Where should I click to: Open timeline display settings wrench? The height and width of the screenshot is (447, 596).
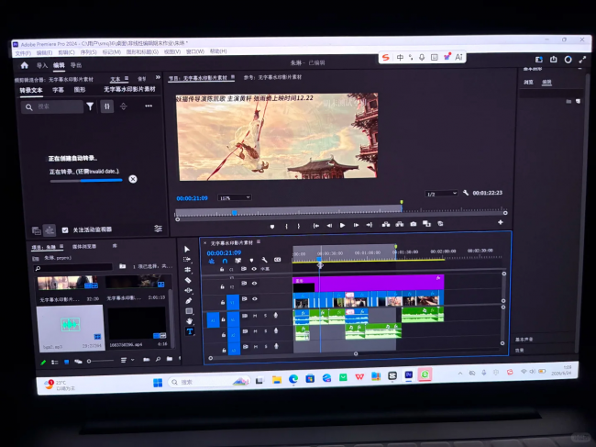[x=264, y=260]
